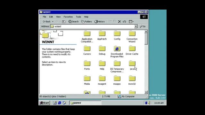
Task: Click the Go button
Action: coord(143,27)
